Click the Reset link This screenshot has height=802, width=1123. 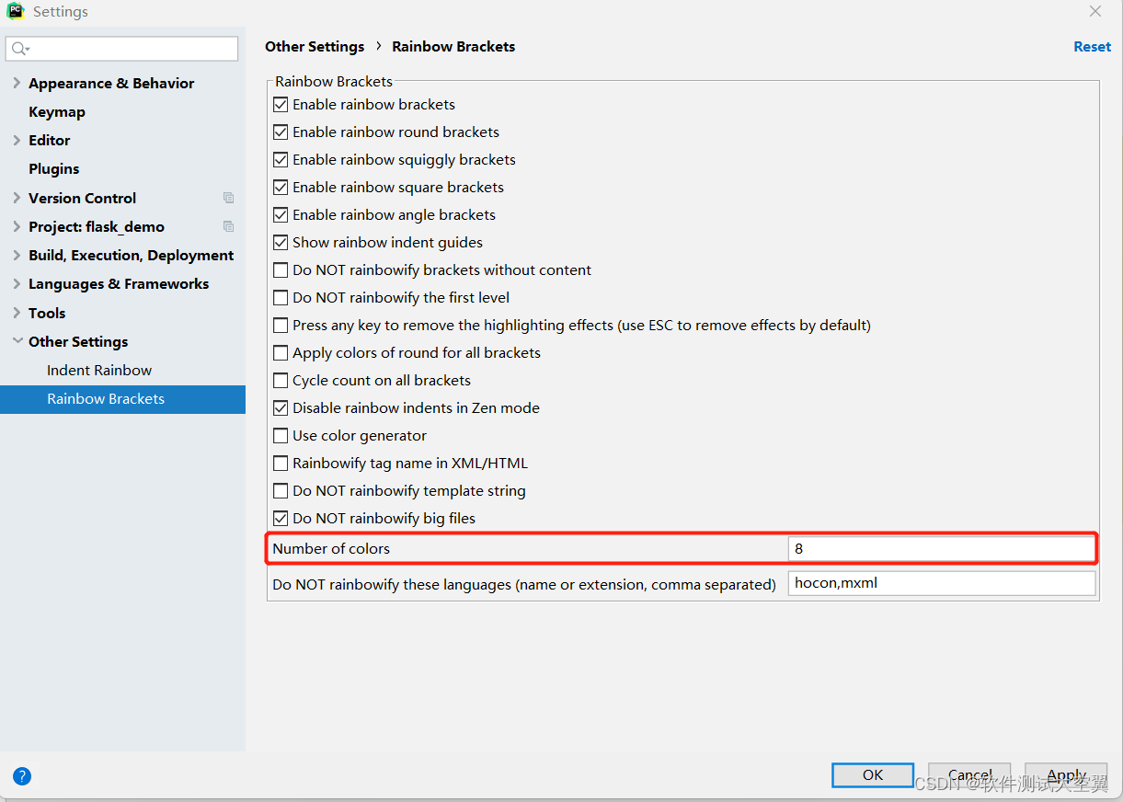click(1092, 47)
